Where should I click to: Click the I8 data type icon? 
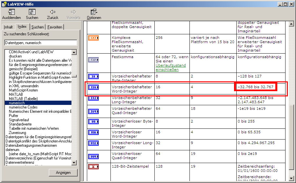[93, 76]
